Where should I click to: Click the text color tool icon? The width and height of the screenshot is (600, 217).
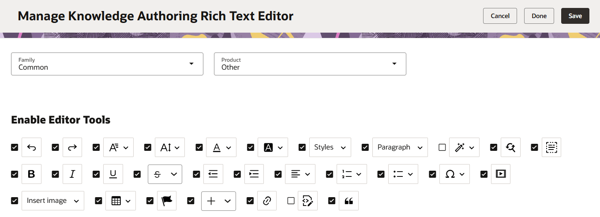coord(217,147)
